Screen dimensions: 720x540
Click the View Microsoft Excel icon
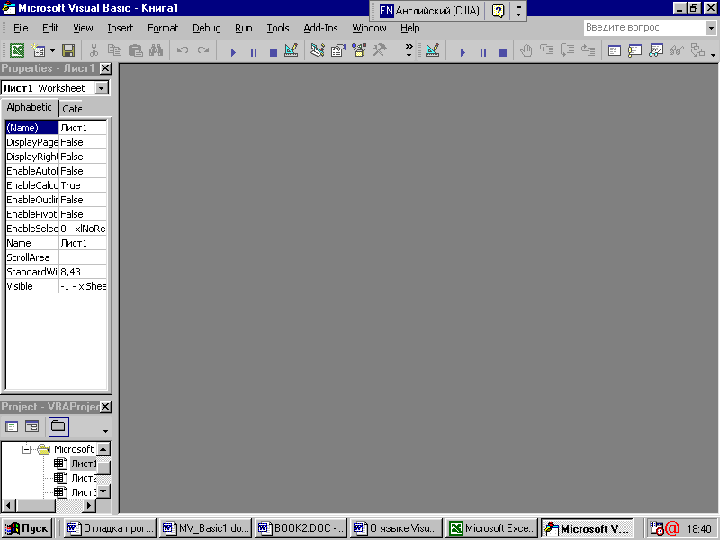(x=17, y=50)
